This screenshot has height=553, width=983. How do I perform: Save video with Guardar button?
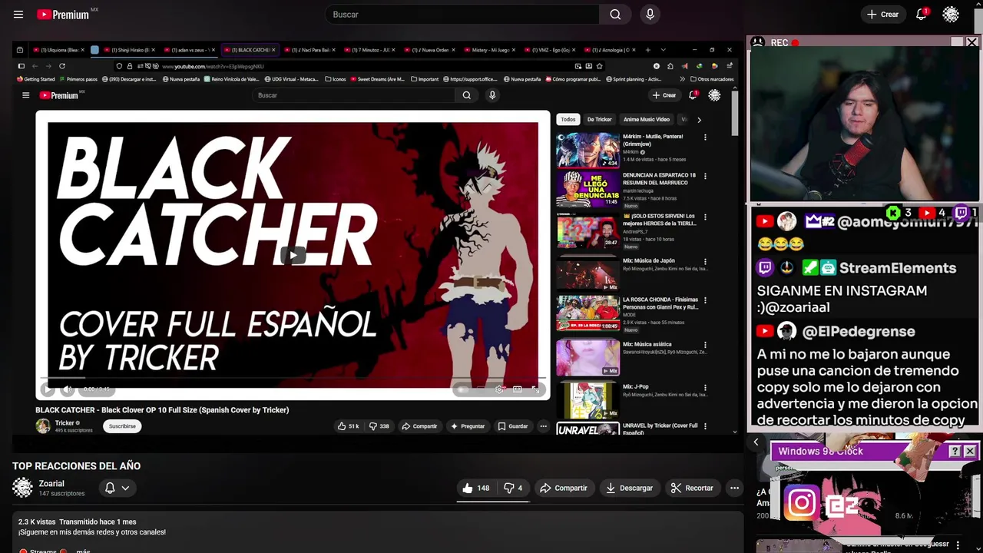click(512, 426)
